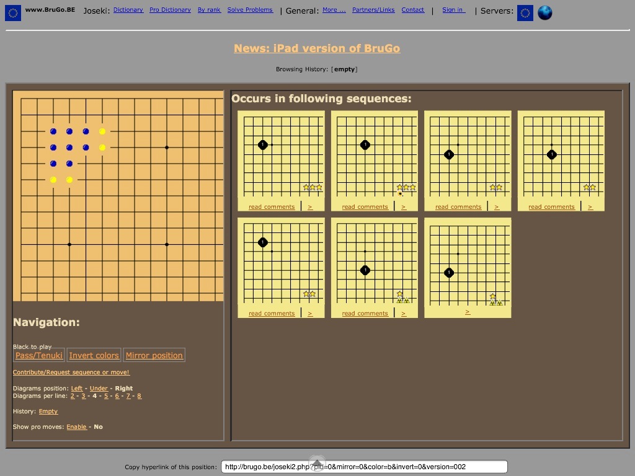Image resolution: width=635 pixels, height=476 pixels.
Task: Click Contribute/Request sequence or move link
Action: tap(71, 372)
